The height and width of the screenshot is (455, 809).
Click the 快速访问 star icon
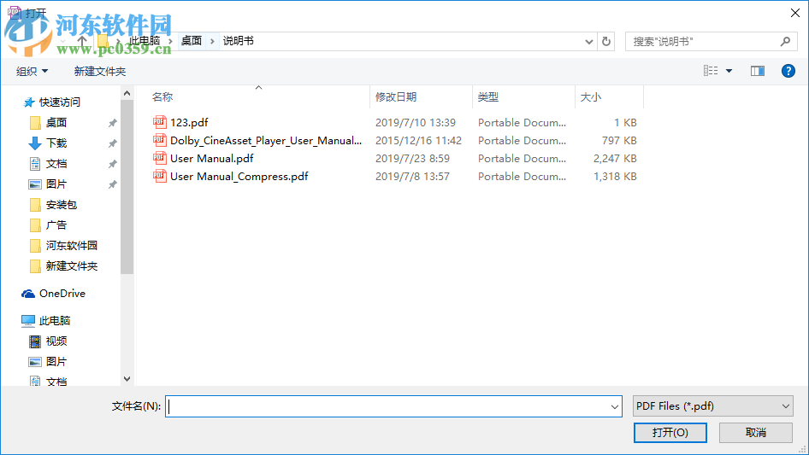[x=29, y=102]
